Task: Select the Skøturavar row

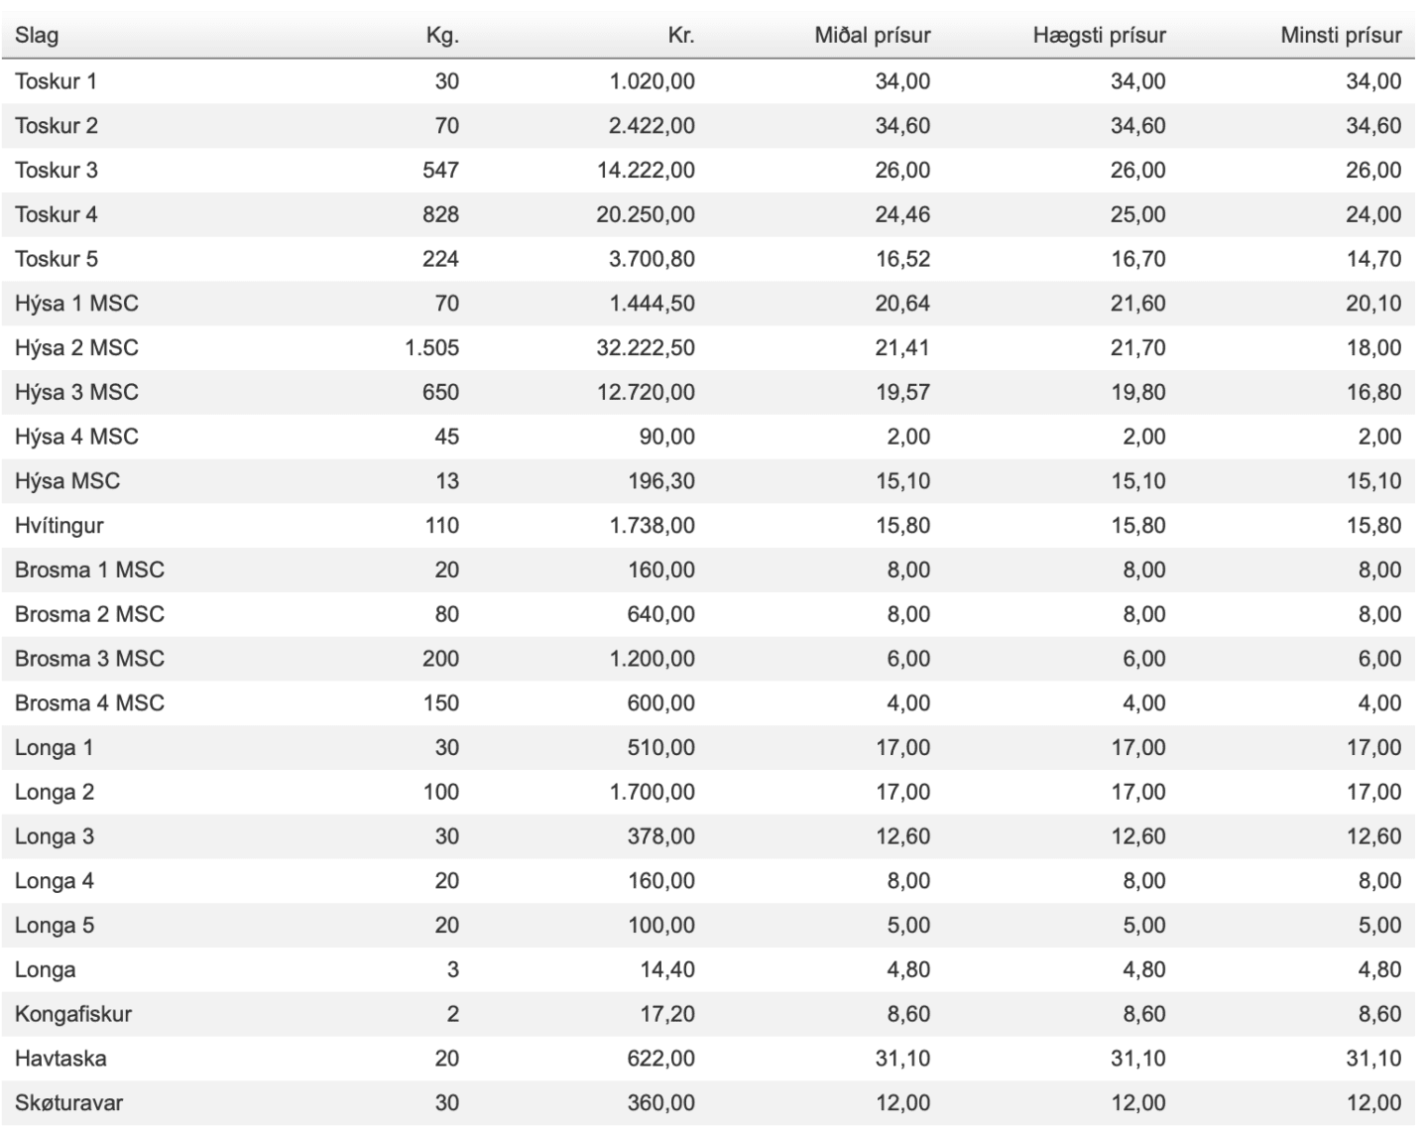Action: tap(708, 1103)
